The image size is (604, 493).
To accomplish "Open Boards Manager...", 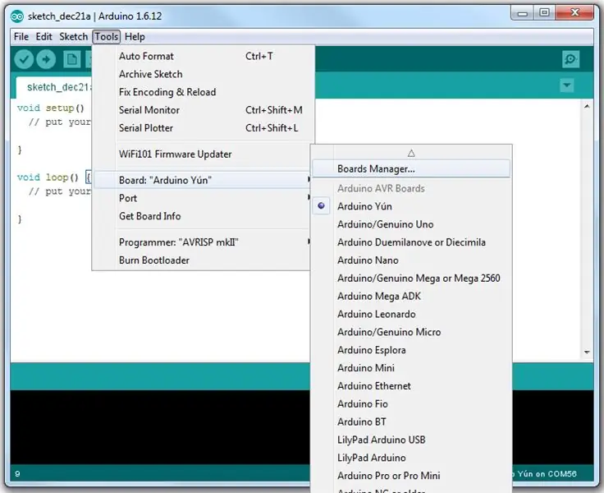I will tap(411, 169).
